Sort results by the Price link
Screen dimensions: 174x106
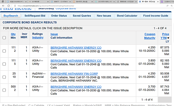[166, 34]
